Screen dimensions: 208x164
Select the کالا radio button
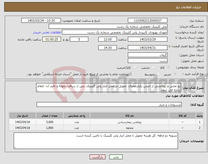coord(168,67)
